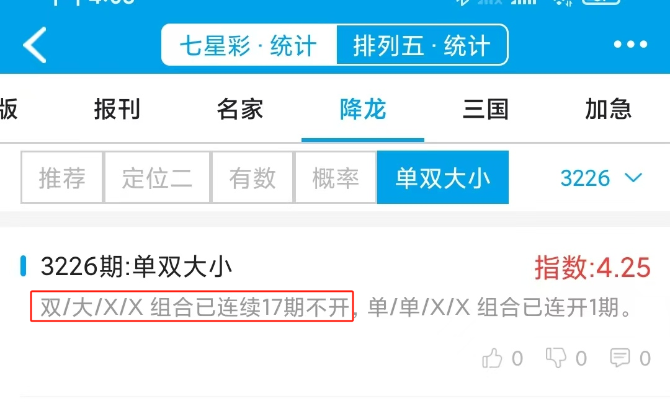
Task: Open the 三国 tab
Action: [485, 109]
